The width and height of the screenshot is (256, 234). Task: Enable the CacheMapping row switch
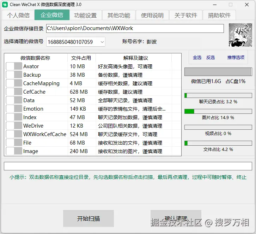[14, 83]
